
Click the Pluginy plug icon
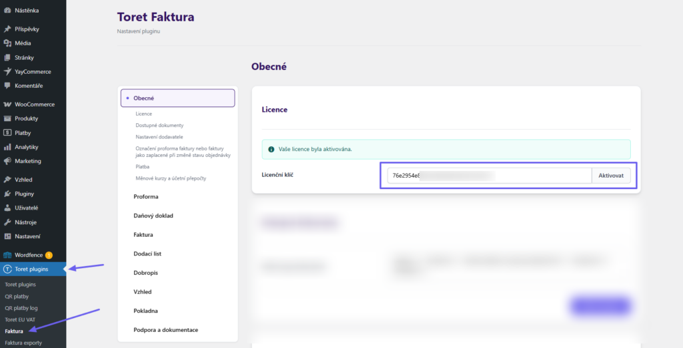pyautogui.click(x=7, y=194)
